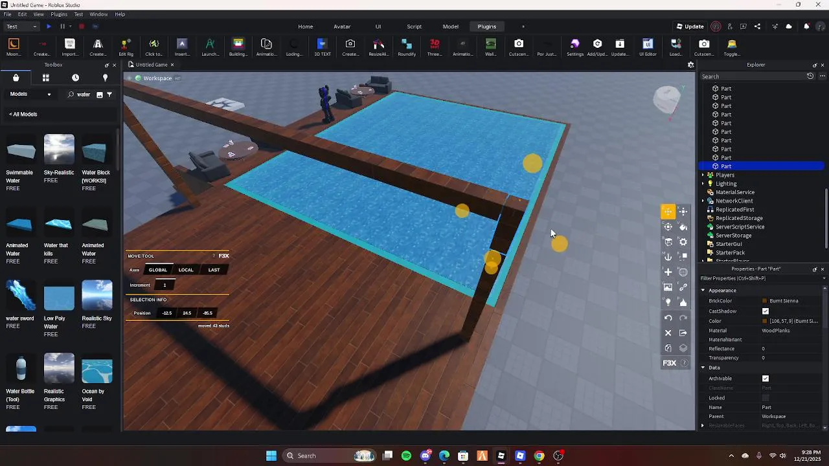Click the Stop test button
829x466 pixels.
pyautogui.click(x=82, y=27)
